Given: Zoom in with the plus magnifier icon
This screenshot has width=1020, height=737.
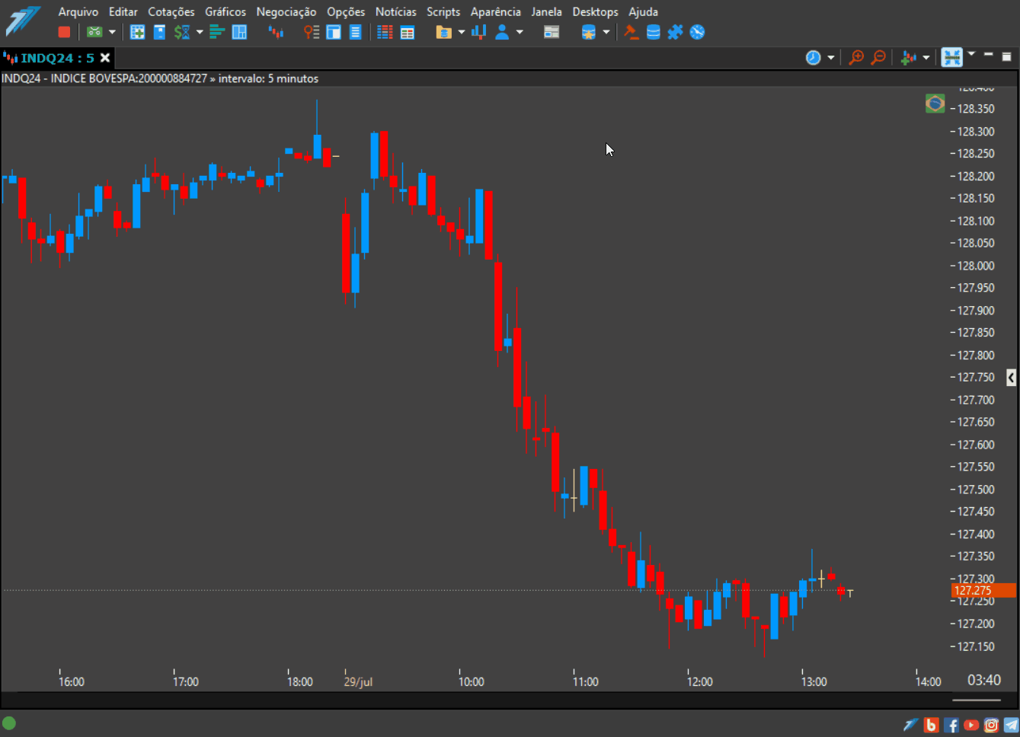Looking at the screenshot, I should [856, 58].
